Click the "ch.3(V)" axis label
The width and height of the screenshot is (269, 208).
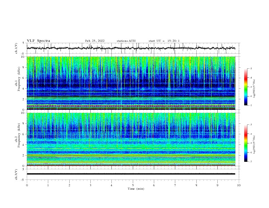16,174
